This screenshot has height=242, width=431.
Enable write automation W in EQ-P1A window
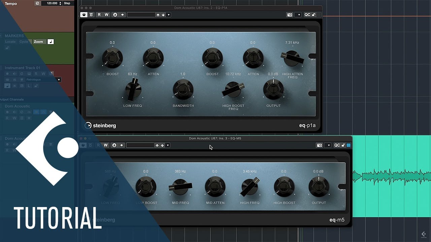tap(106, 15)
